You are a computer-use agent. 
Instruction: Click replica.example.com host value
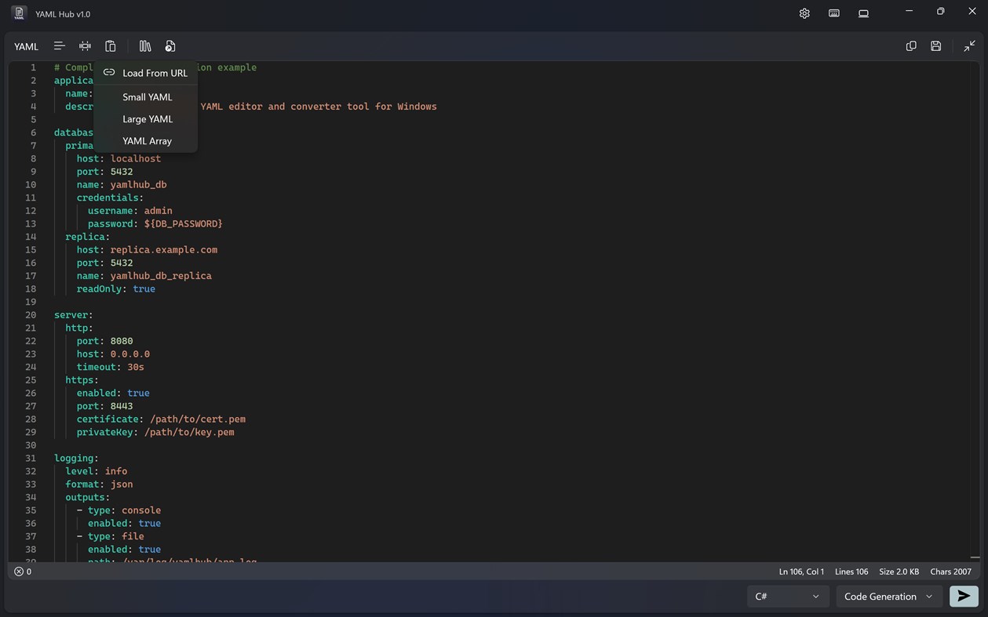[x=164, y=250]
